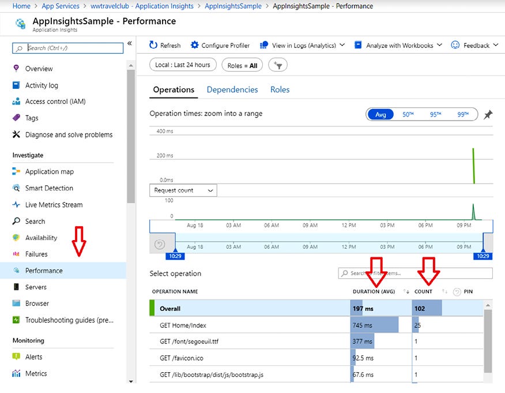Click the Availability globe icon
The width and height of the screenshot is (505, 393).
coord(16,238)
